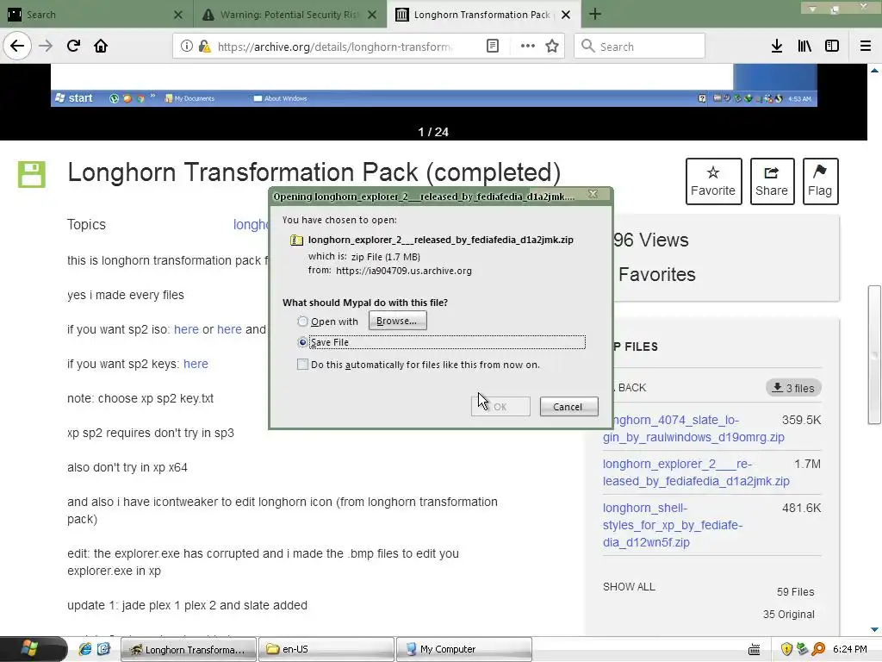Confirm the download with OK
This screenshot has width=882, height=662.
coord(500,407)
